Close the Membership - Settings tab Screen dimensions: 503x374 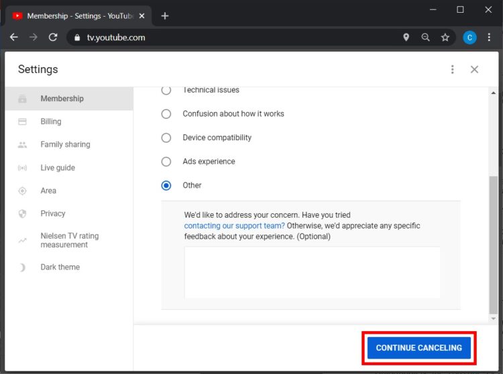142,15
